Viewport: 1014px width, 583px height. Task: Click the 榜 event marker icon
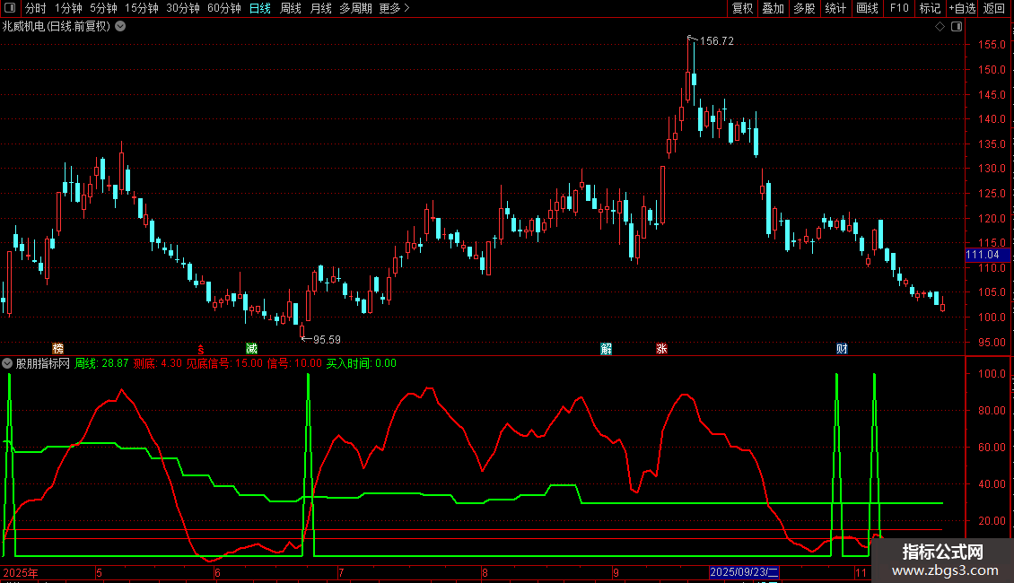click(58, 348)
